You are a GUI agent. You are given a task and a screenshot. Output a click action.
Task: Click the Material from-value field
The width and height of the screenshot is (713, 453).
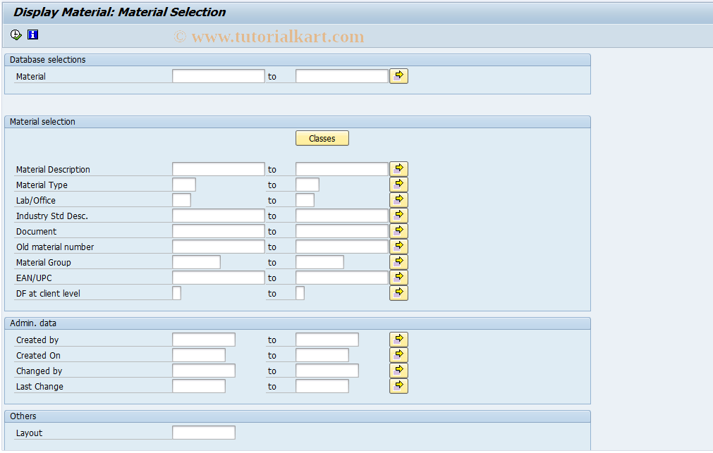(217, 75)
